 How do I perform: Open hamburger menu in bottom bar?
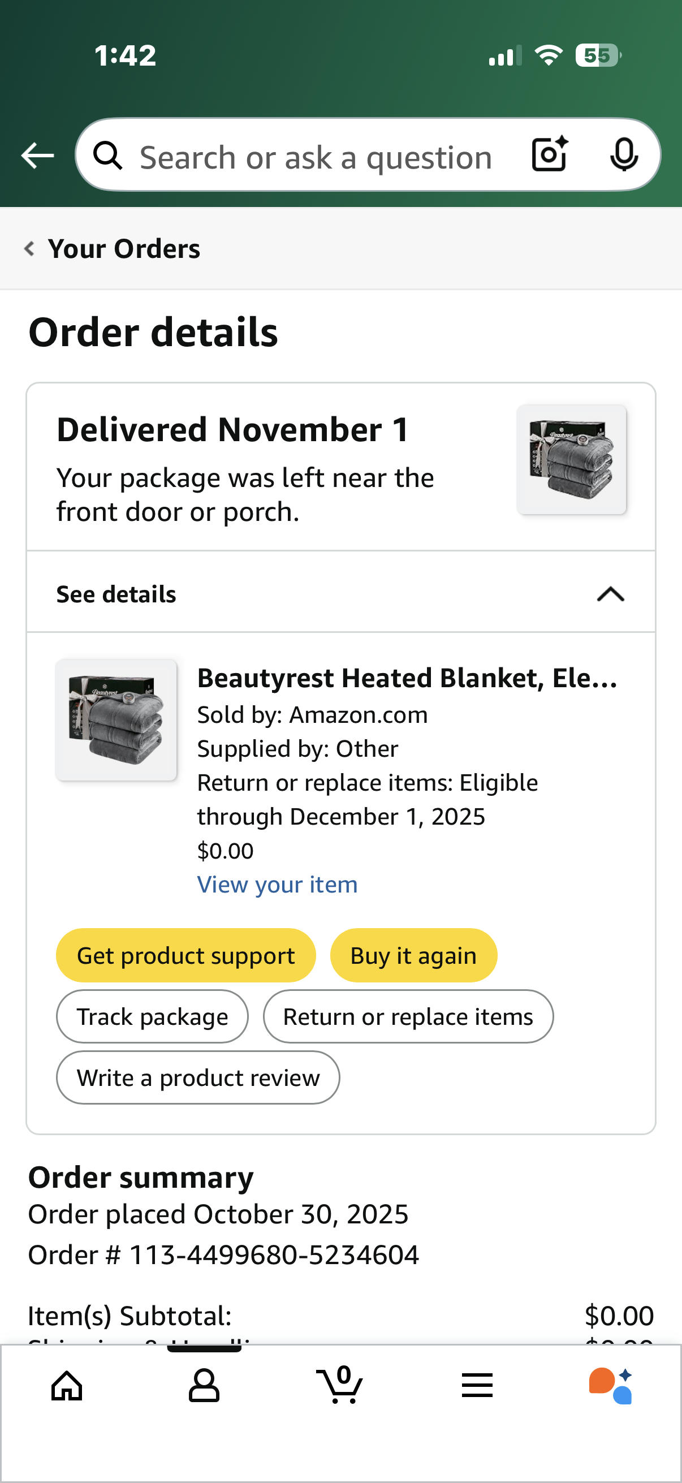477,1385
